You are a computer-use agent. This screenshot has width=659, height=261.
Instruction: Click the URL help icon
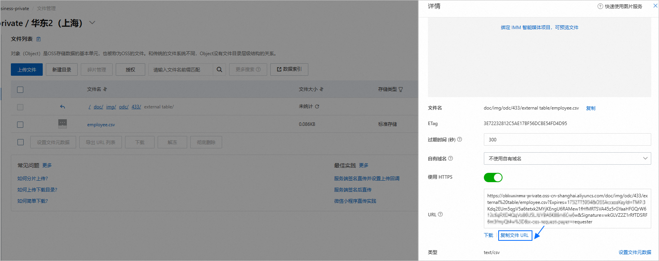(x=440, y=214)
